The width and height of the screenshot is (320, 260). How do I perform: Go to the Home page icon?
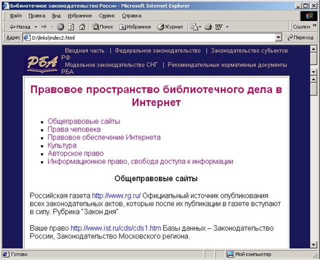[81, 26]
